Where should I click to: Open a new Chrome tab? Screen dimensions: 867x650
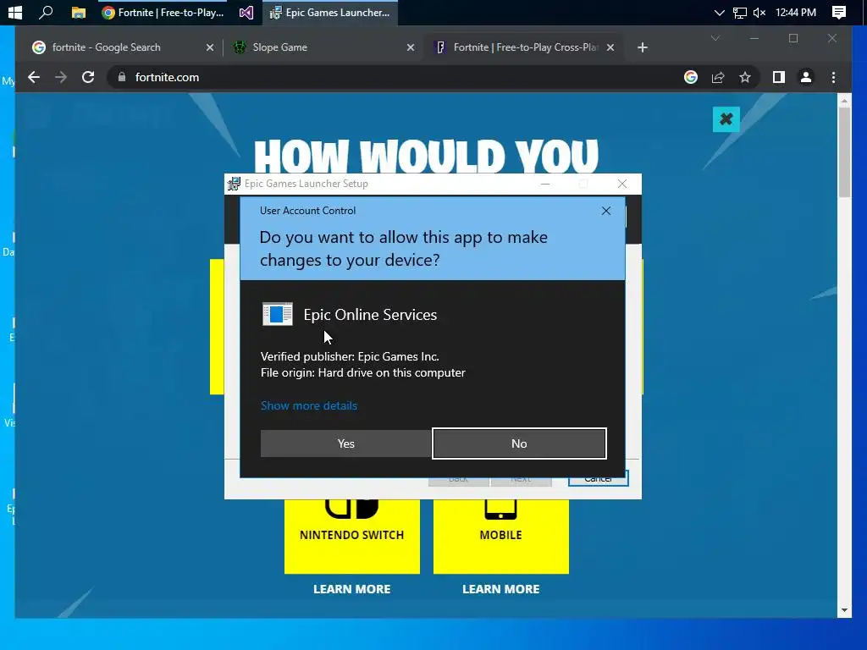[x=642, y=47]
